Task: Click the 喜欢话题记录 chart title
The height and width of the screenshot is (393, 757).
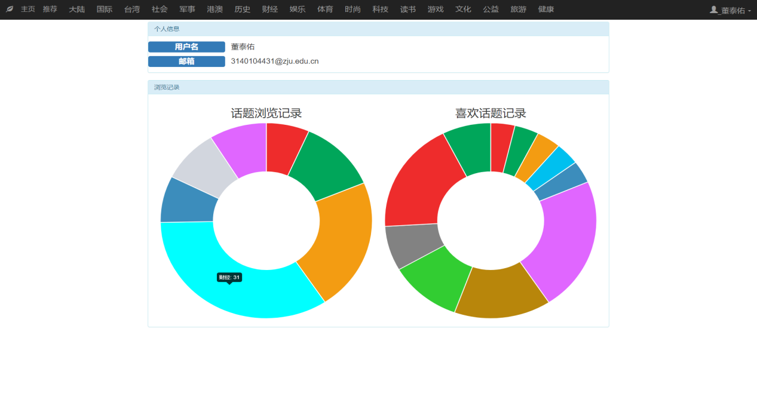Action: 491,113
